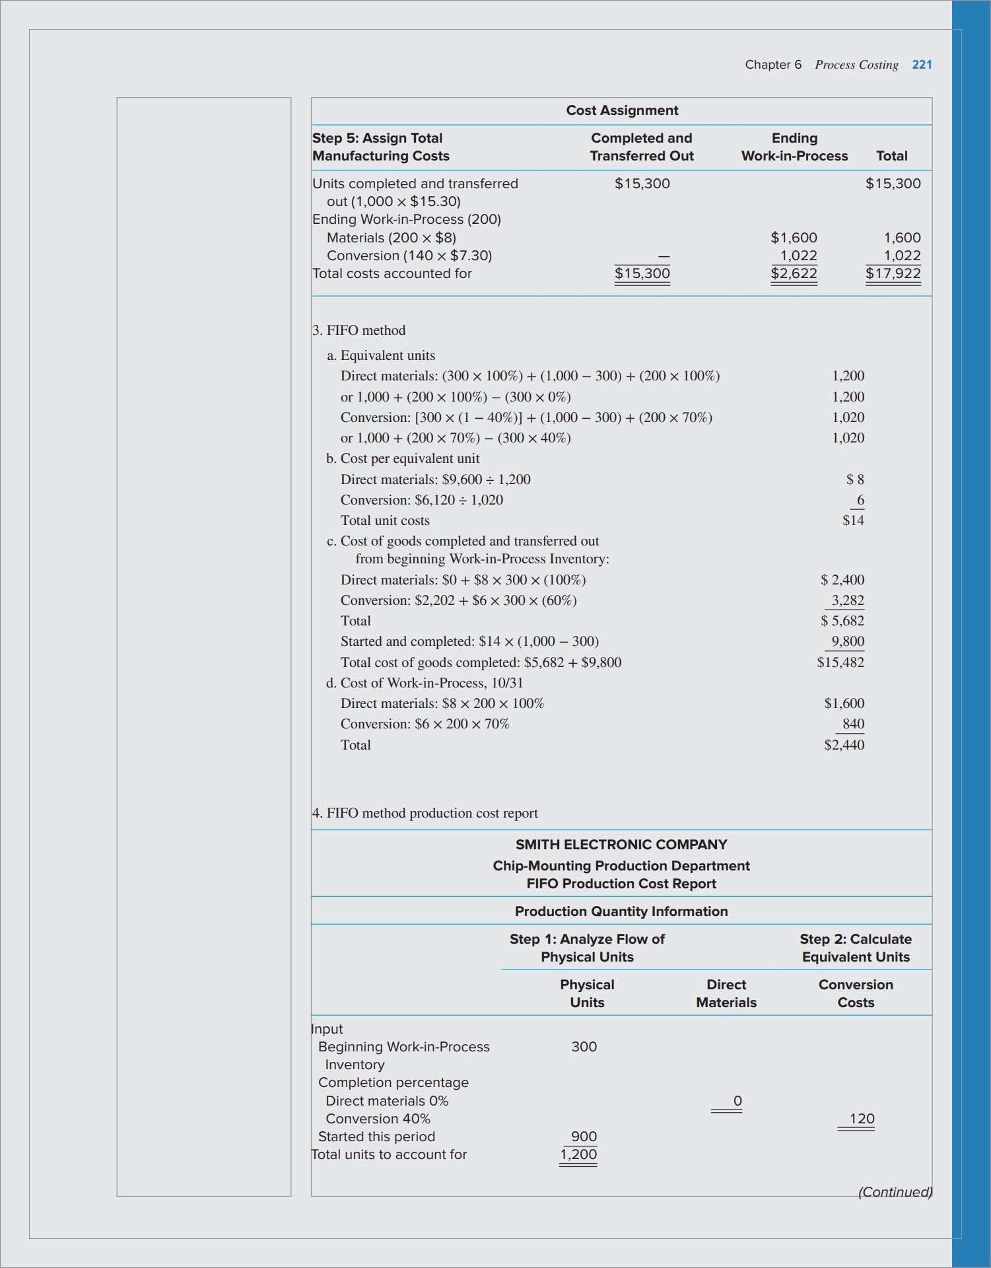Click 'Materials (200 × $8)' row label
The width and height of the screenshot is (991, 1268).
[x=392, y=238]
